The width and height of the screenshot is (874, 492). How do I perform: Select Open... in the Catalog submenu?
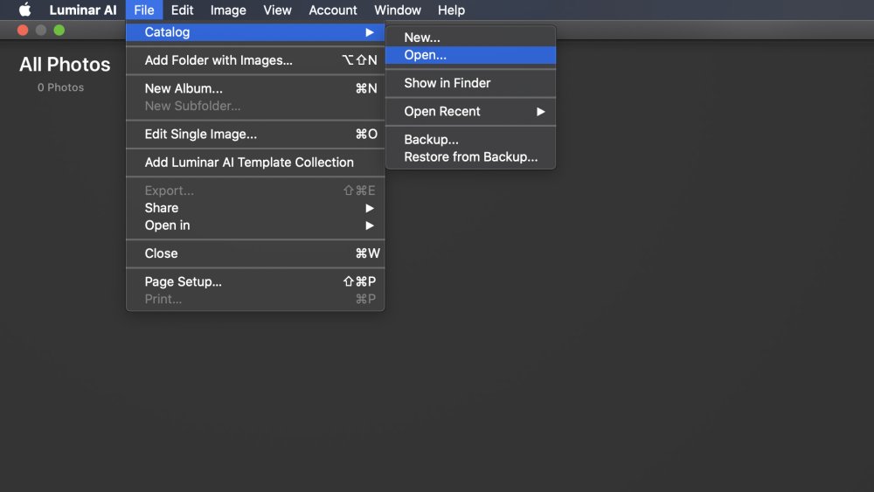(x=470, y=54)
